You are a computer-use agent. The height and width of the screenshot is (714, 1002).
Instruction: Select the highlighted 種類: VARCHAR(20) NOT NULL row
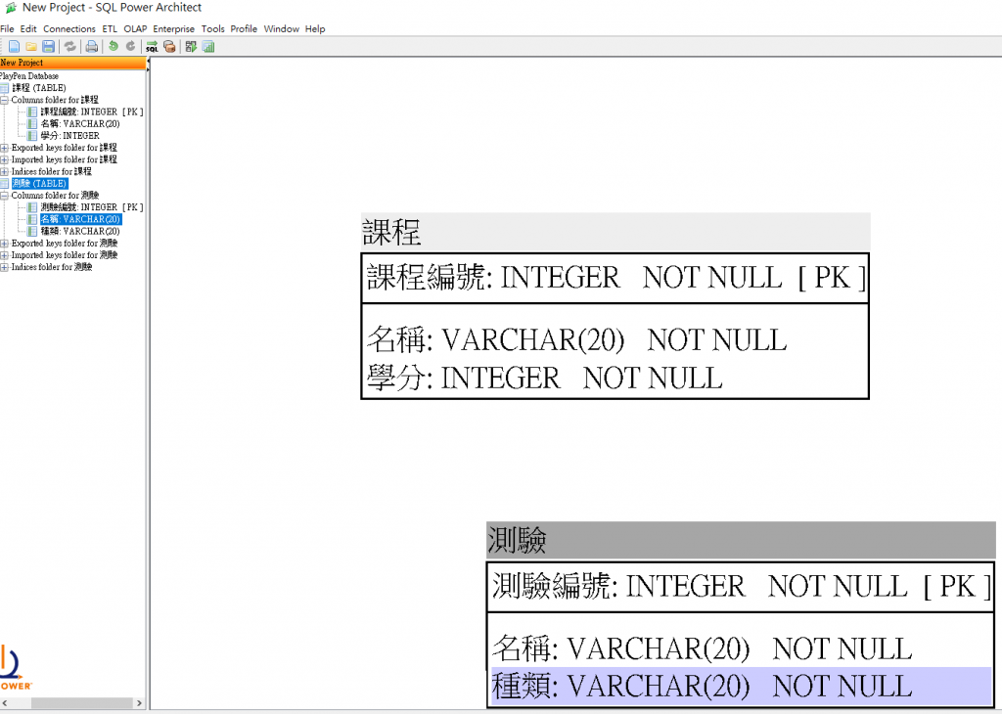(x=742, y=687)
